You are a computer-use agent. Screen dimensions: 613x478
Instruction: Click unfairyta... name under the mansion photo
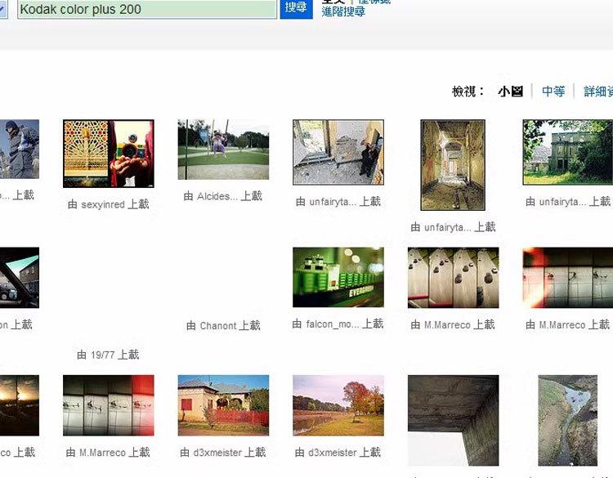[x=562, y=202]
